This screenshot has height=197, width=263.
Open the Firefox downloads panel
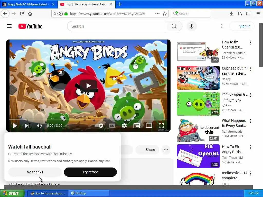[231, 14]
